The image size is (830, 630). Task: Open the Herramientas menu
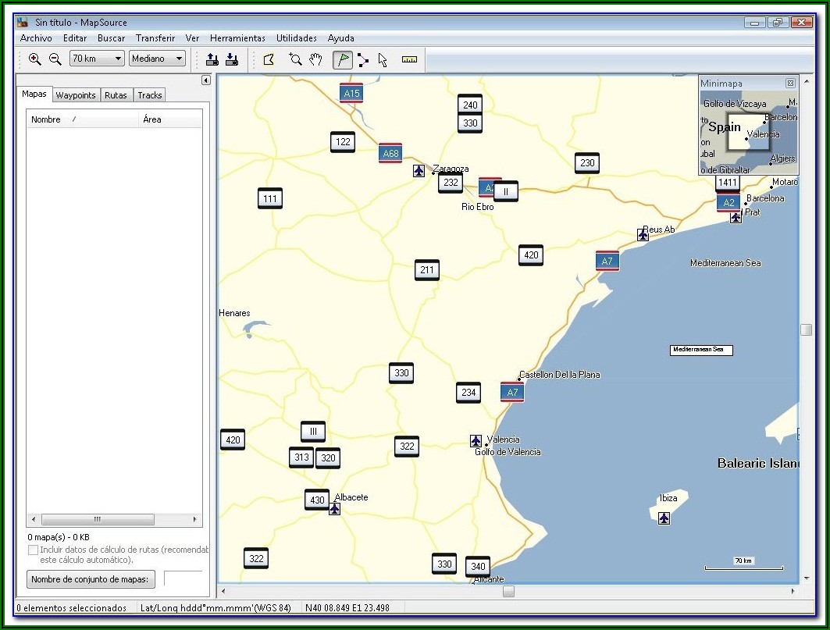[237, 37]
